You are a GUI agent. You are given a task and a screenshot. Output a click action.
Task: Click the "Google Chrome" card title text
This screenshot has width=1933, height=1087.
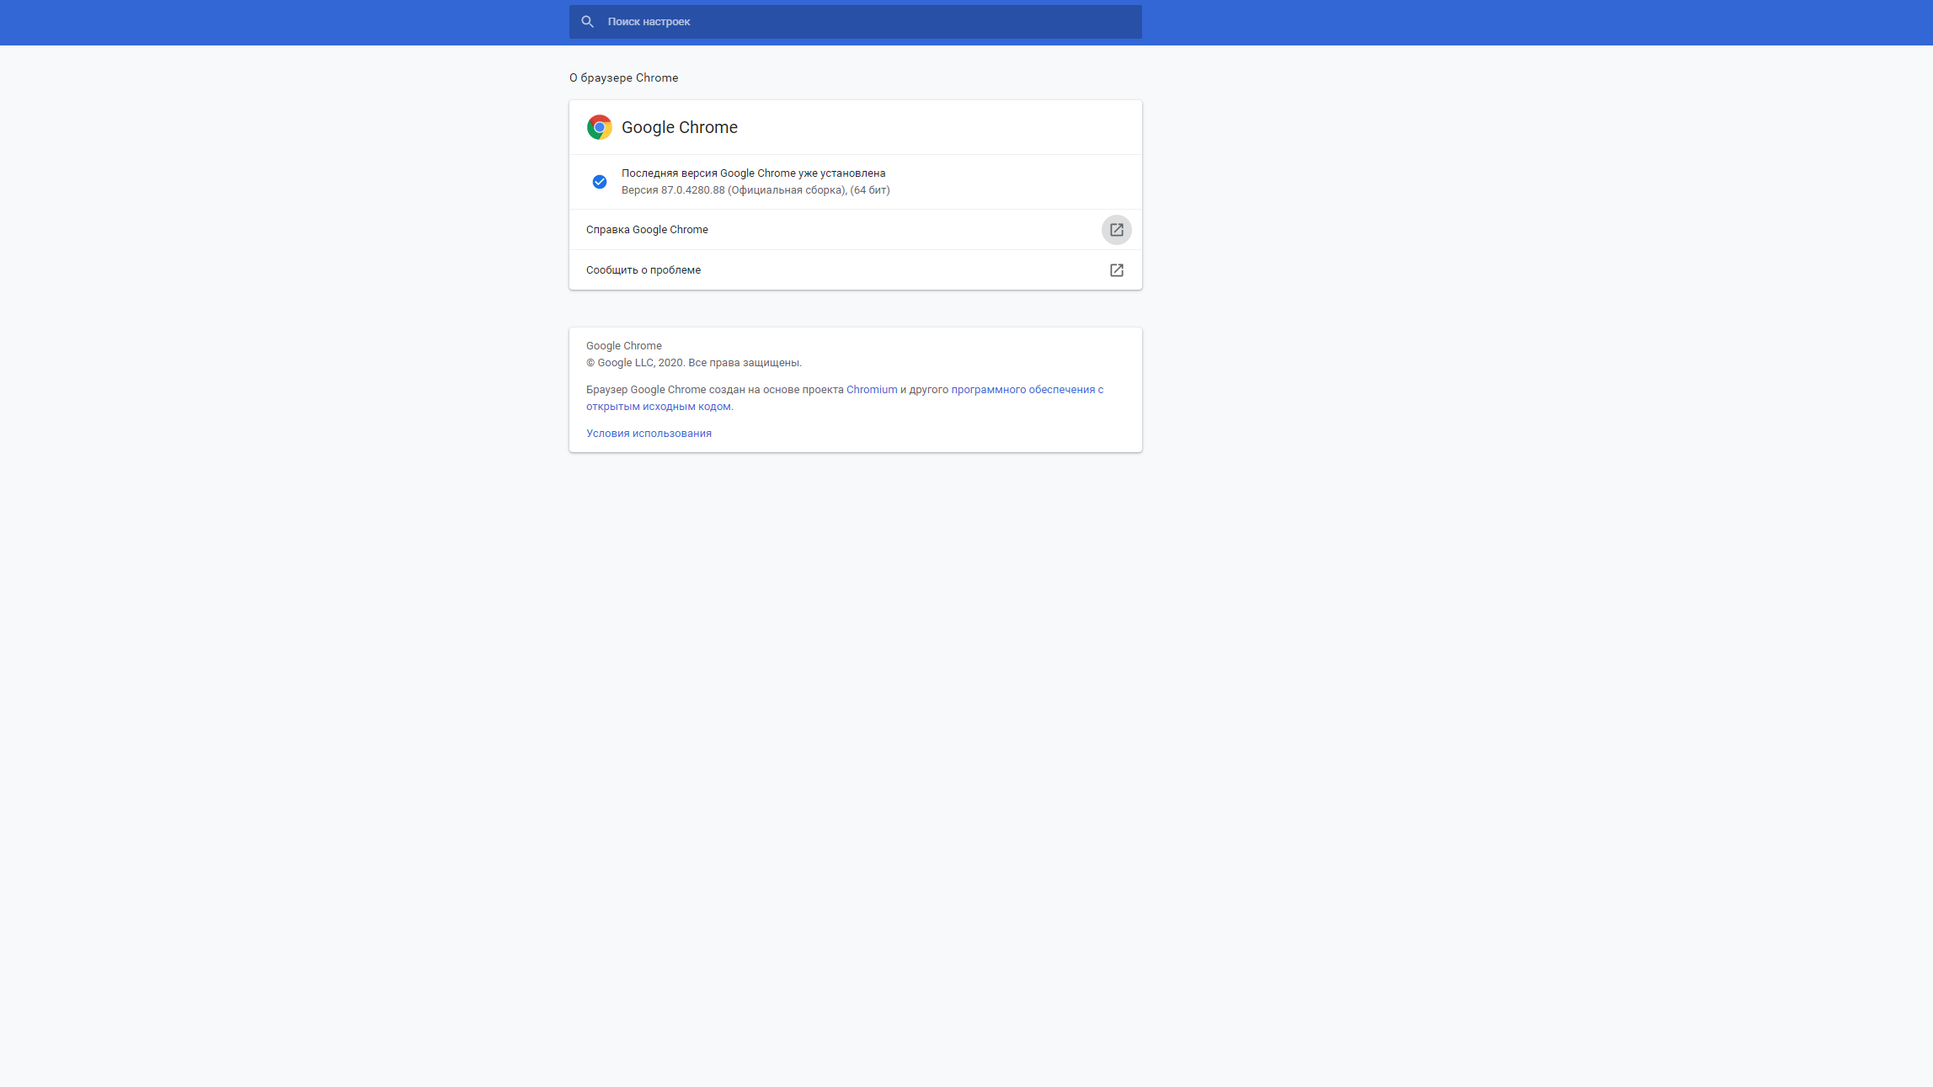tap(680, 127)
